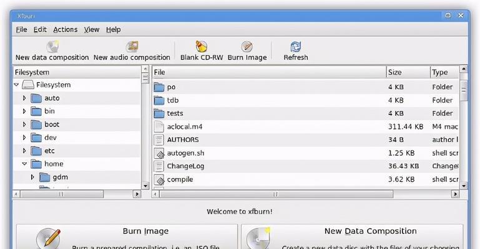Screen dimensions: 480x249
Task: Click the po folder icon in file list
Action: pos(159,87)
